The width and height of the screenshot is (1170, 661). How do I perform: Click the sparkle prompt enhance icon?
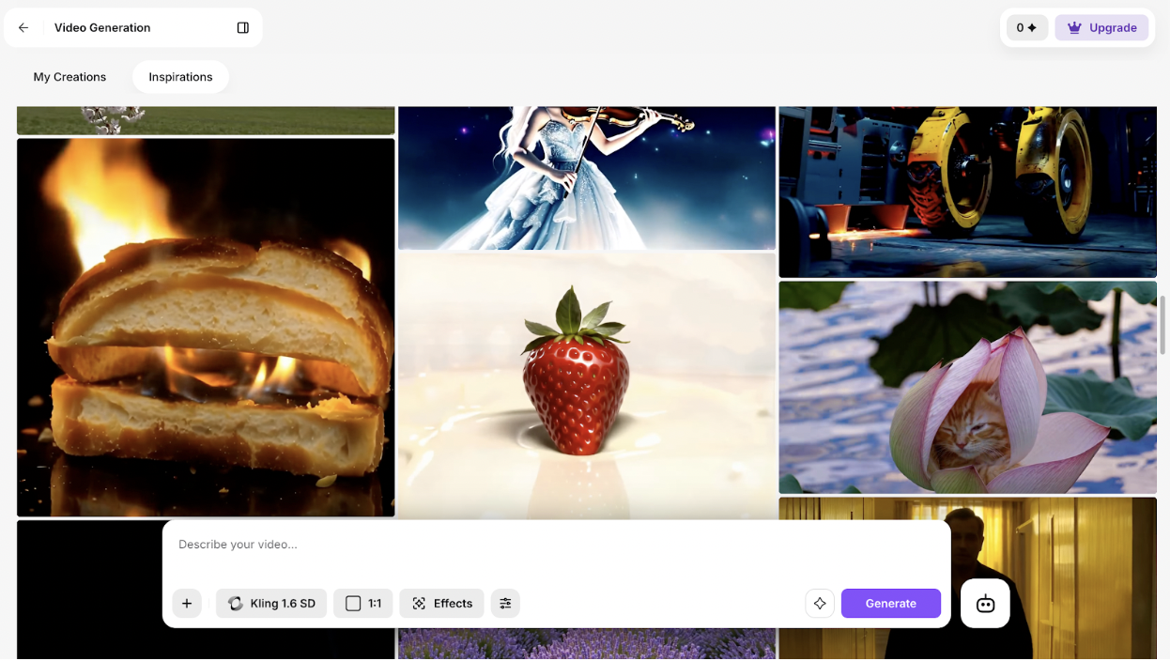point(820,604)
